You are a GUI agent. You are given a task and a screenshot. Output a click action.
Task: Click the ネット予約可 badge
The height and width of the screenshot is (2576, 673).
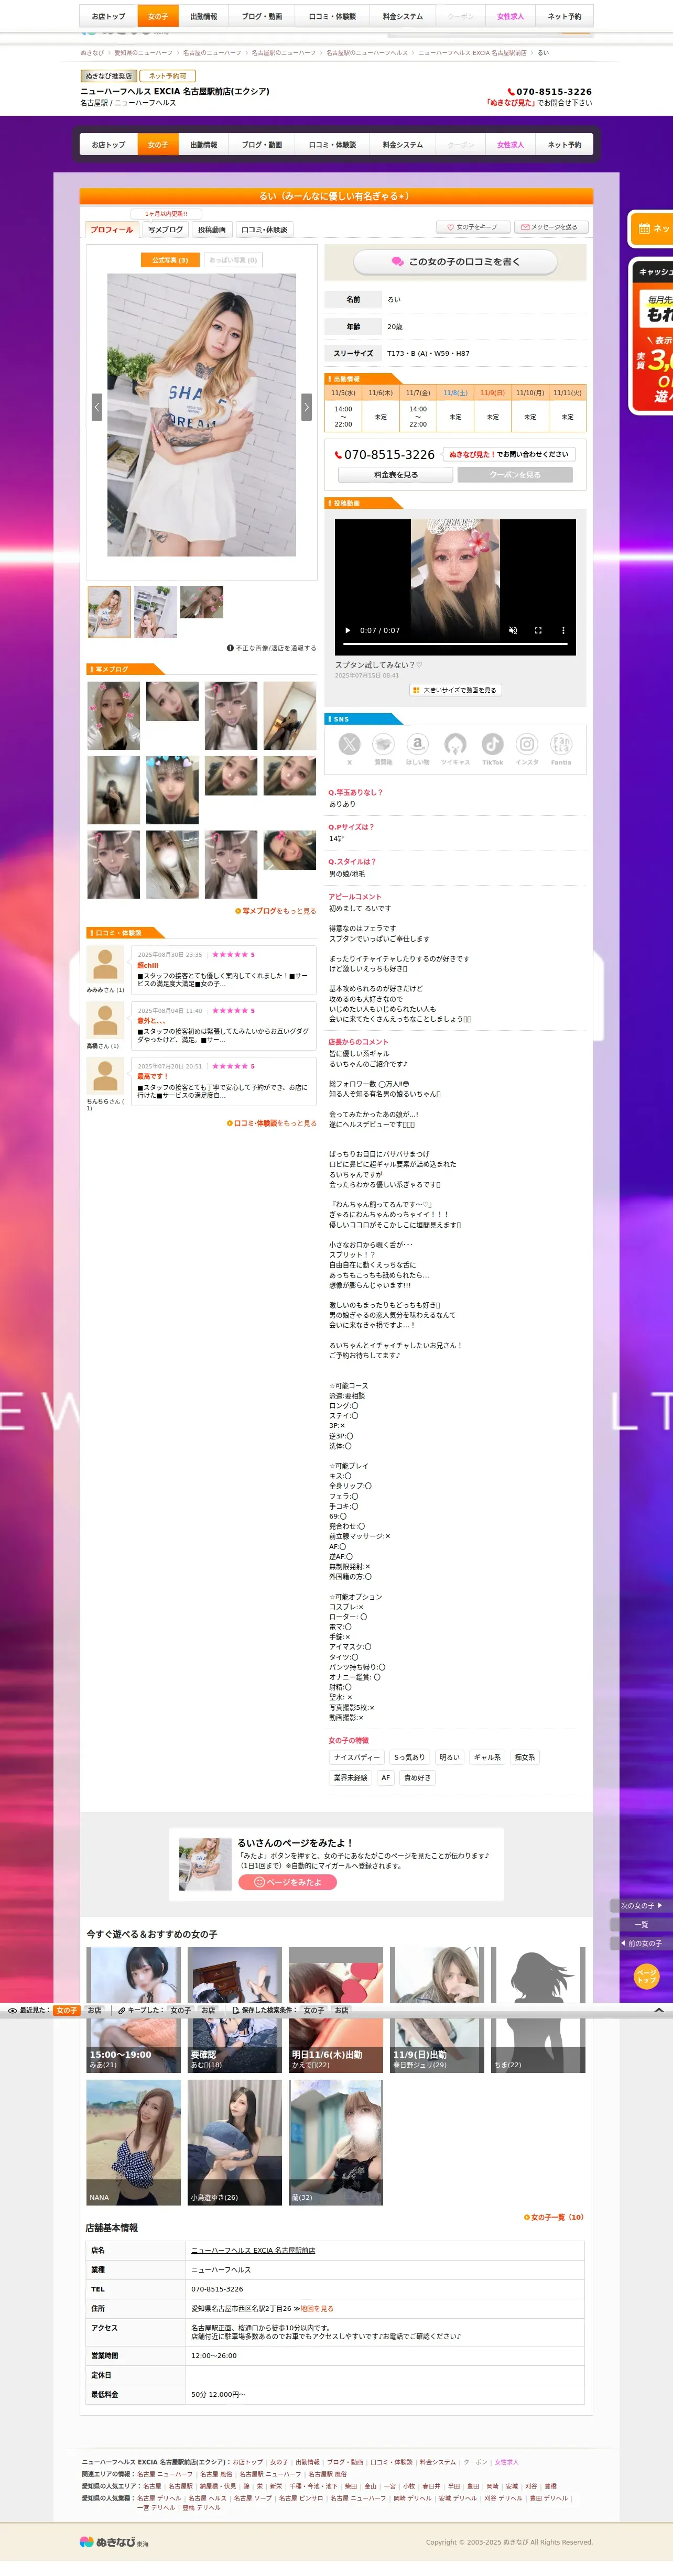(168, 76)
